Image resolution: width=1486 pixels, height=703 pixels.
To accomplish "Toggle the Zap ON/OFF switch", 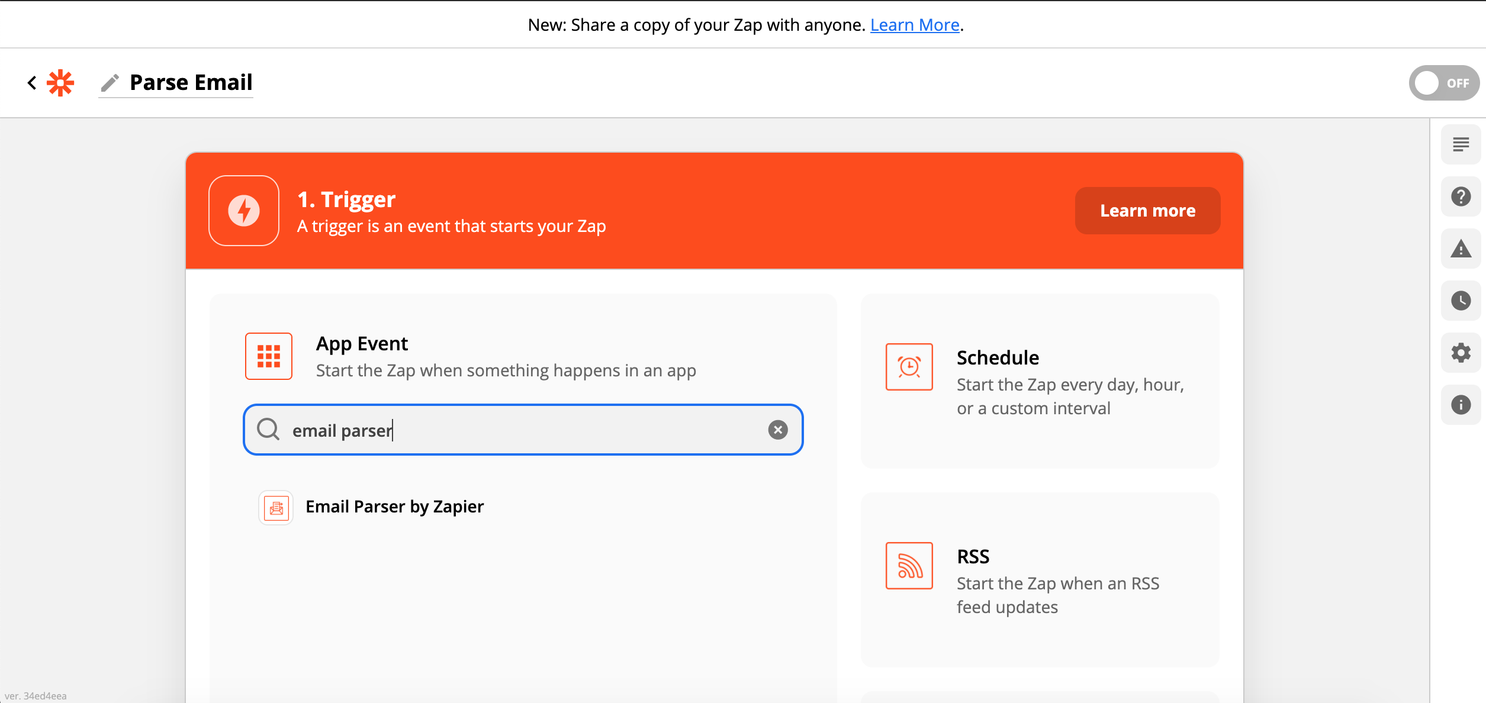I will click(1443, 83).
